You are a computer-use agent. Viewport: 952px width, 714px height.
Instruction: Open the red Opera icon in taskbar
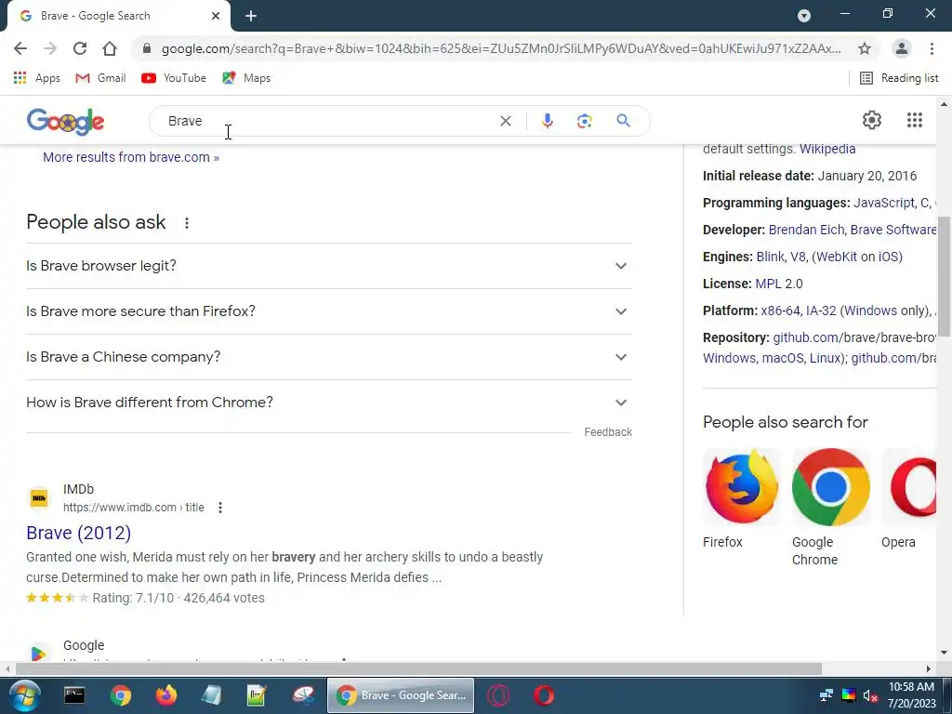pyautogui.click(x=543, y=695)
